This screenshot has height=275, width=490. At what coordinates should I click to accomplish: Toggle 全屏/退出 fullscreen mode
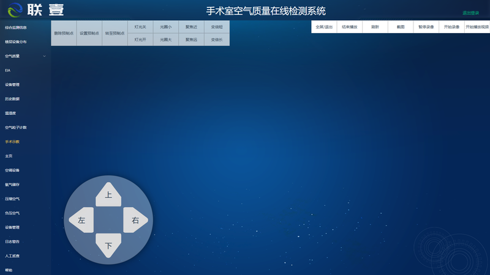point(324,27)
